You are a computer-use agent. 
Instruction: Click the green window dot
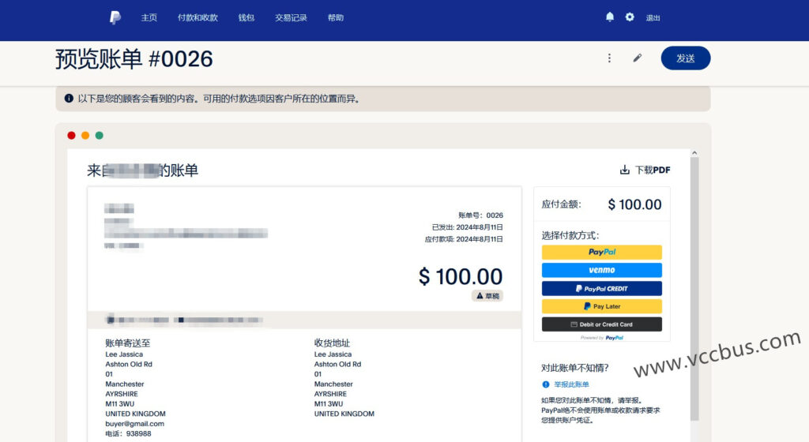tap(100, 135)
